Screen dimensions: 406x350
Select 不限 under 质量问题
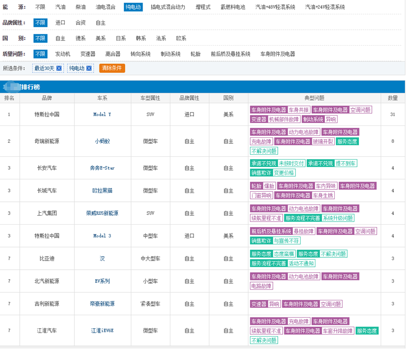pyautogui.click(x=41, y=54)
